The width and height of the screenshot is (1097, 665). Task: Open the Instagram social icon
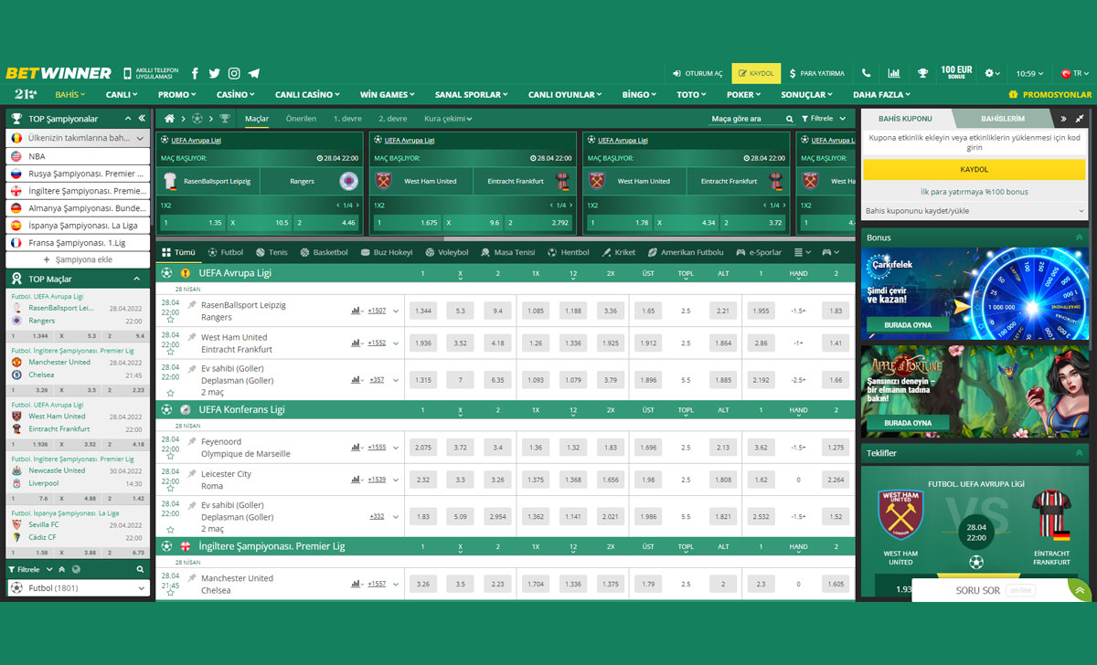coord(234,73)
